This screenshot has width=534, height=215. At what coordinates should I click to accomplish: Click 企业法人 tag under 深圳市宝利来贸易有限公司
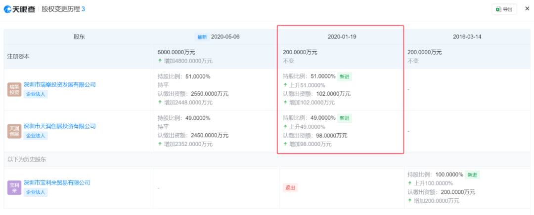click(x=36, y=192)
